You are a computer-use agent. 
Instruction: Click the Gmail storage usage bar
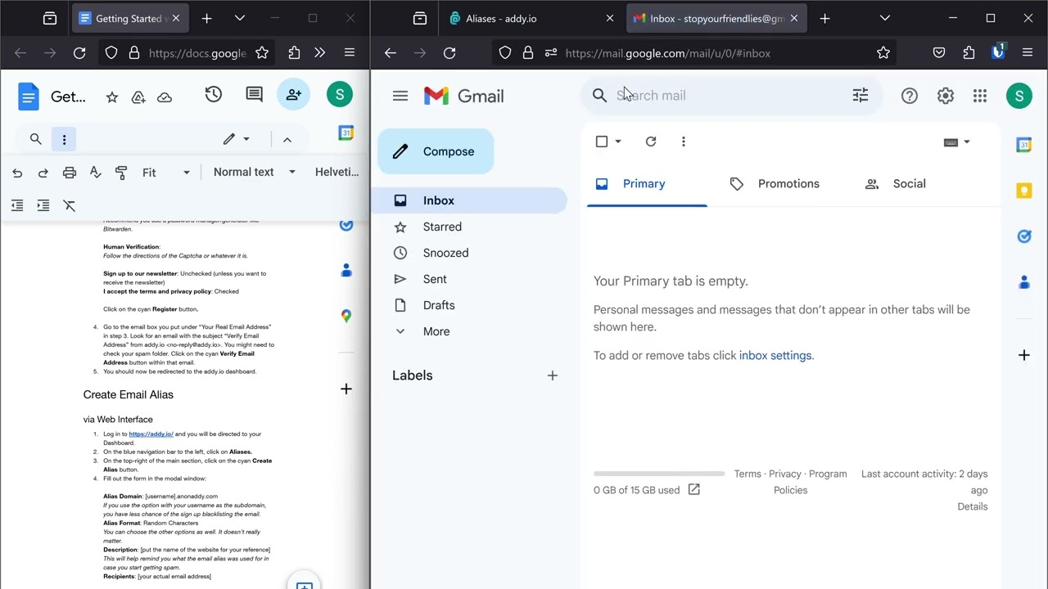click(x=659, y=474)
